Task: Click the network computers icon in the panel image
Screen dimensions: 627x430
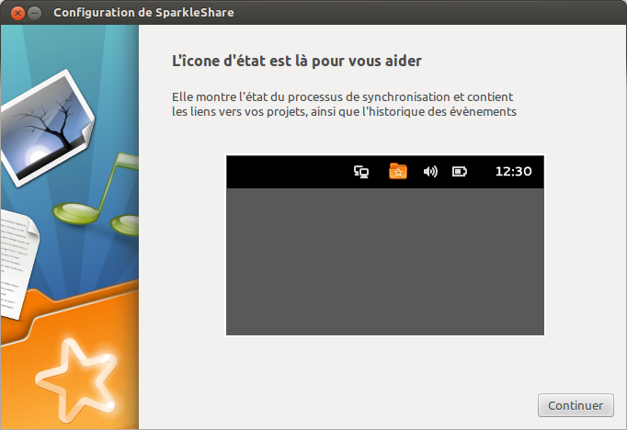Action: tap(361, 172)
